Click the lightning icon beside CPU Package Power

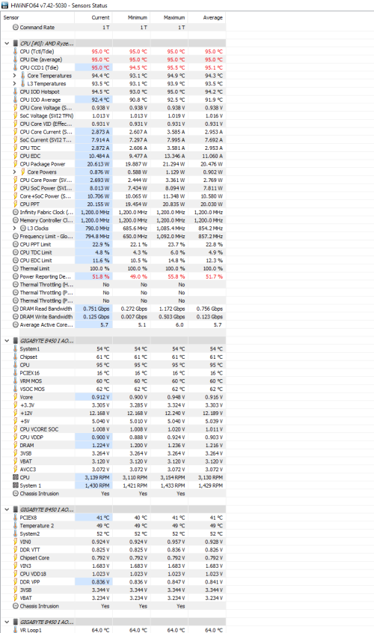(x=15, y=164)
